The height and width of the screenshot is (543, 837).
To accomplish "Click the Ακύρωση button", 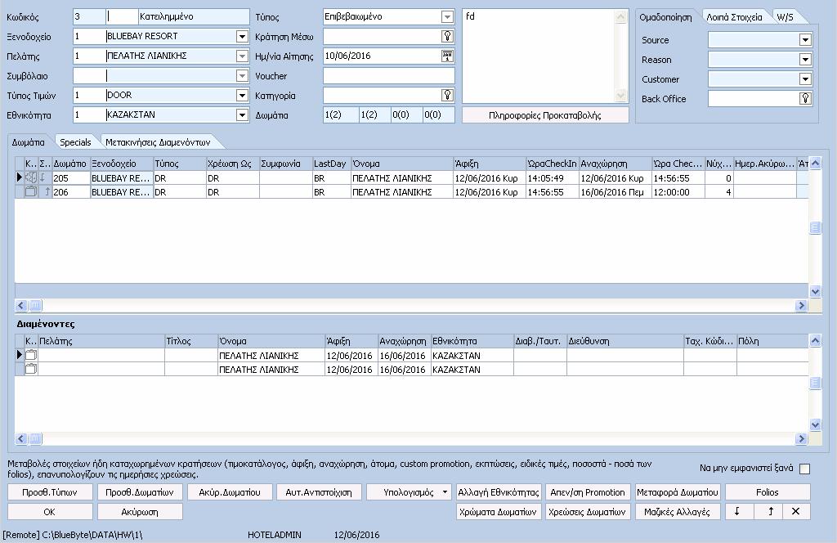I will 139,511.
